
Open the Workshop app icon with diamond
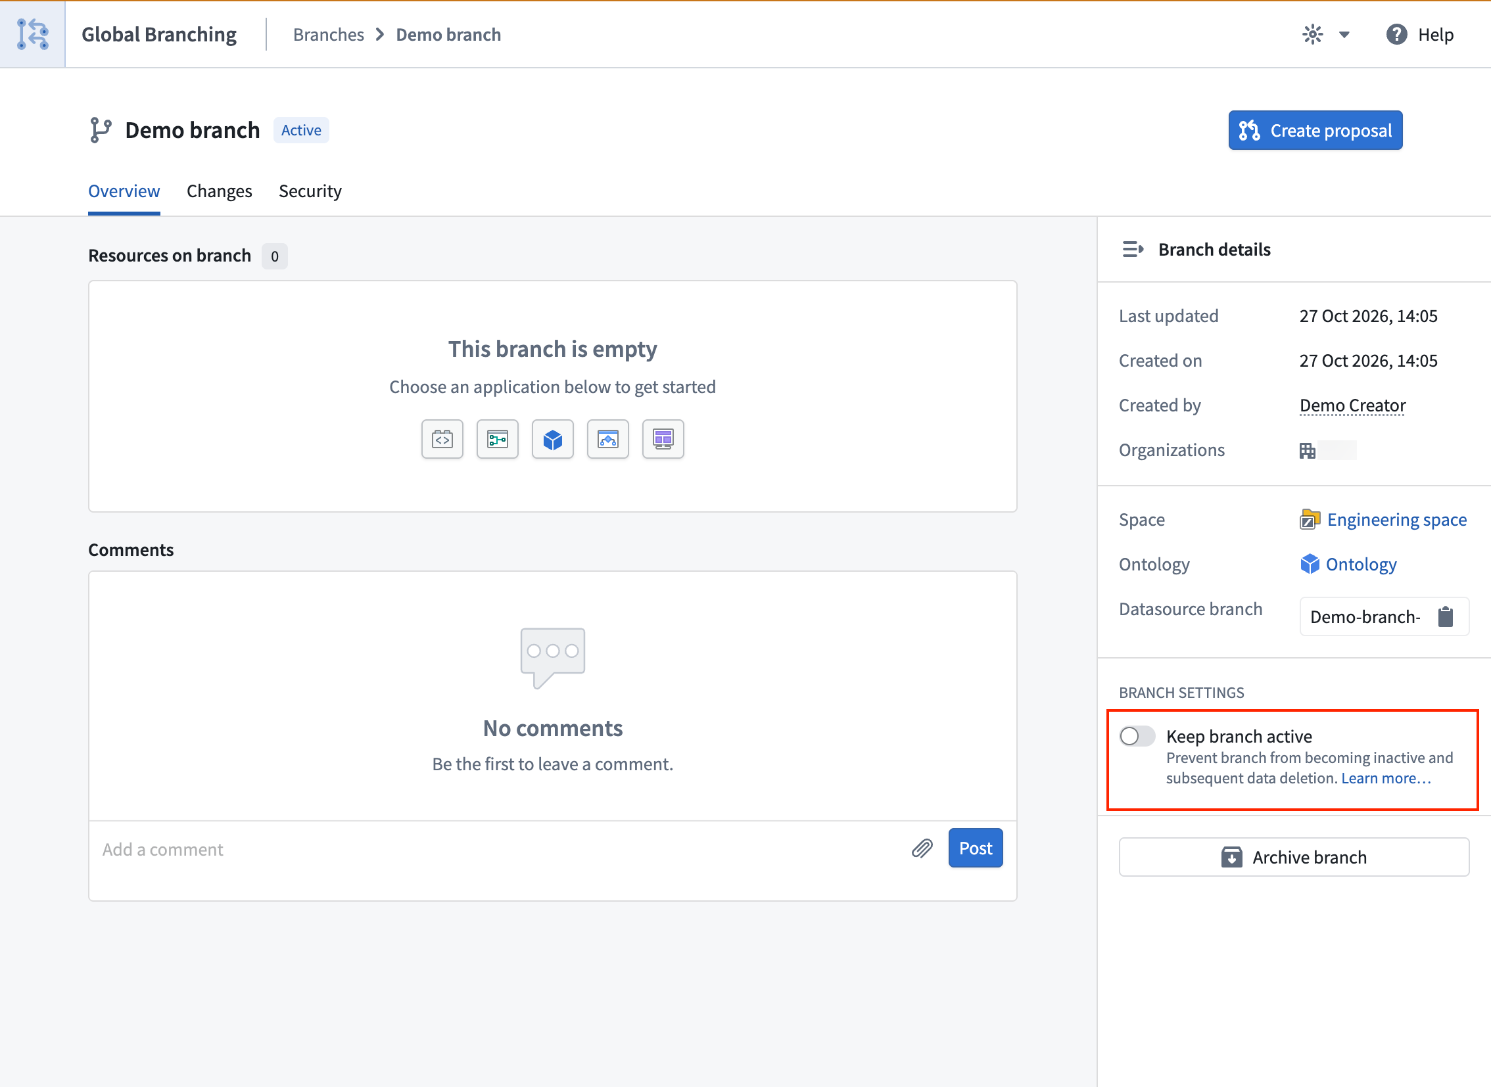click(x=608, y=439)
